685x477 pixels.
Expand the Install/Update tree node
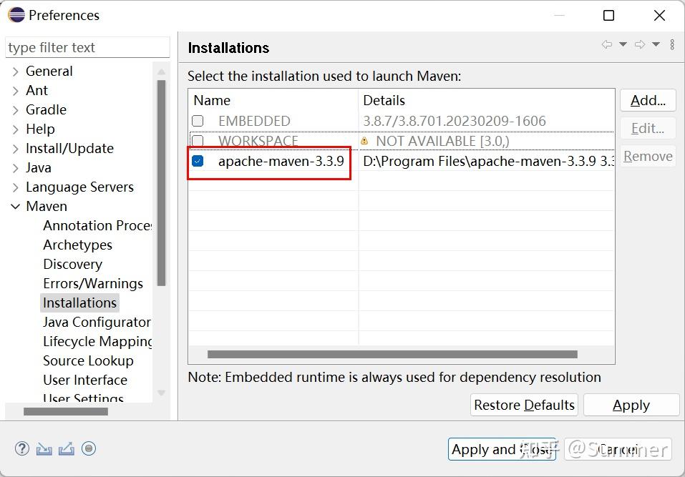click(x=16, y=149)
